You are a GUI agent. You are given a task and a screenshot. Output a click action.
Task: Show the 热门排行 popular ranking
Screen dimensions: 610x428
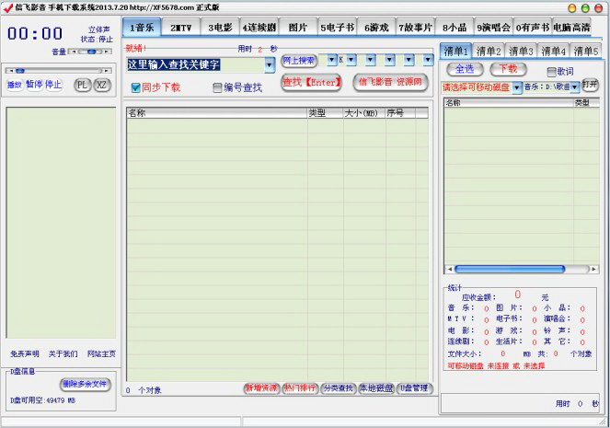[x=299, y=388]
